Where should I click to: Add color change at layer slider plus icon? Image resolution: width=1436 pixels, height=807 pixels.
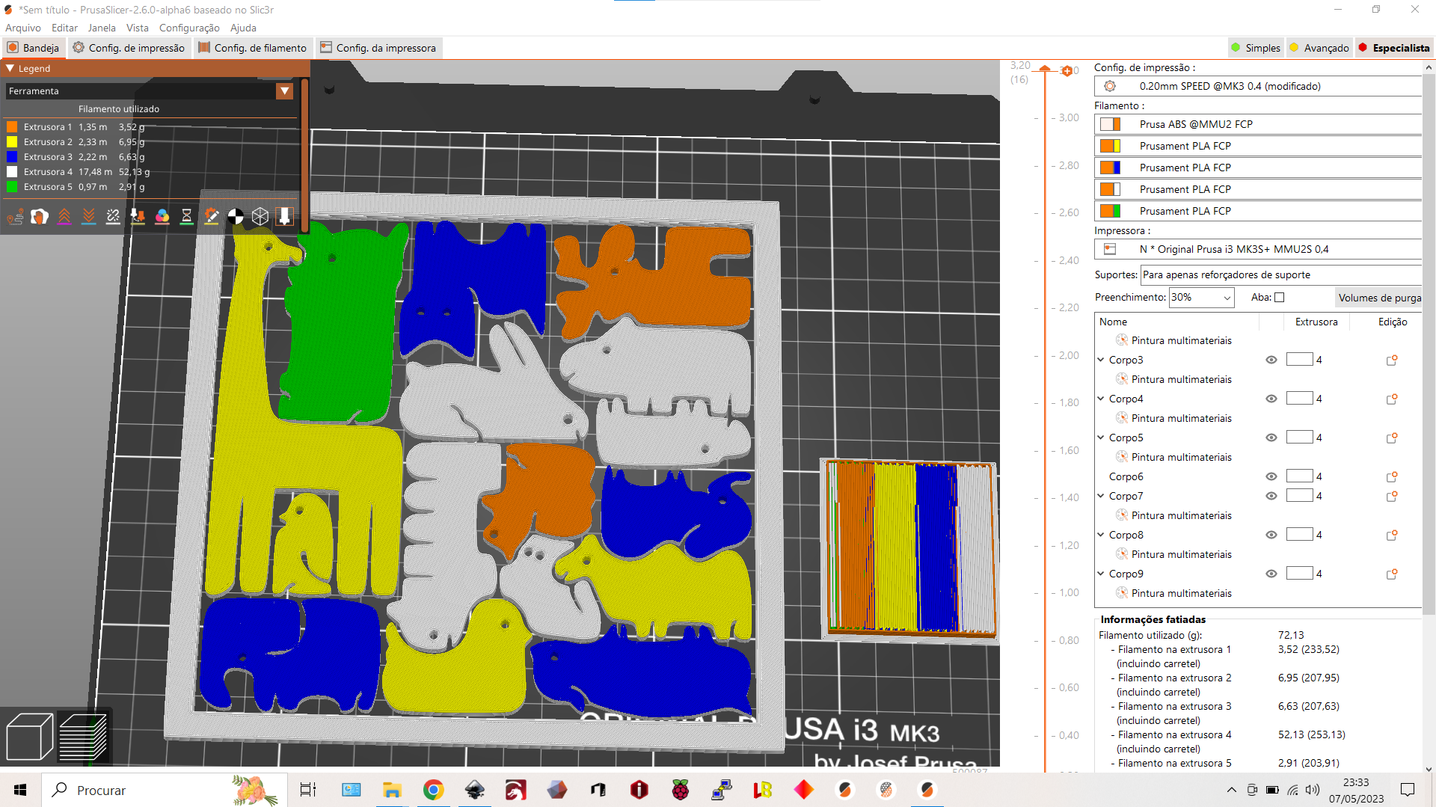coord(1067,71)
